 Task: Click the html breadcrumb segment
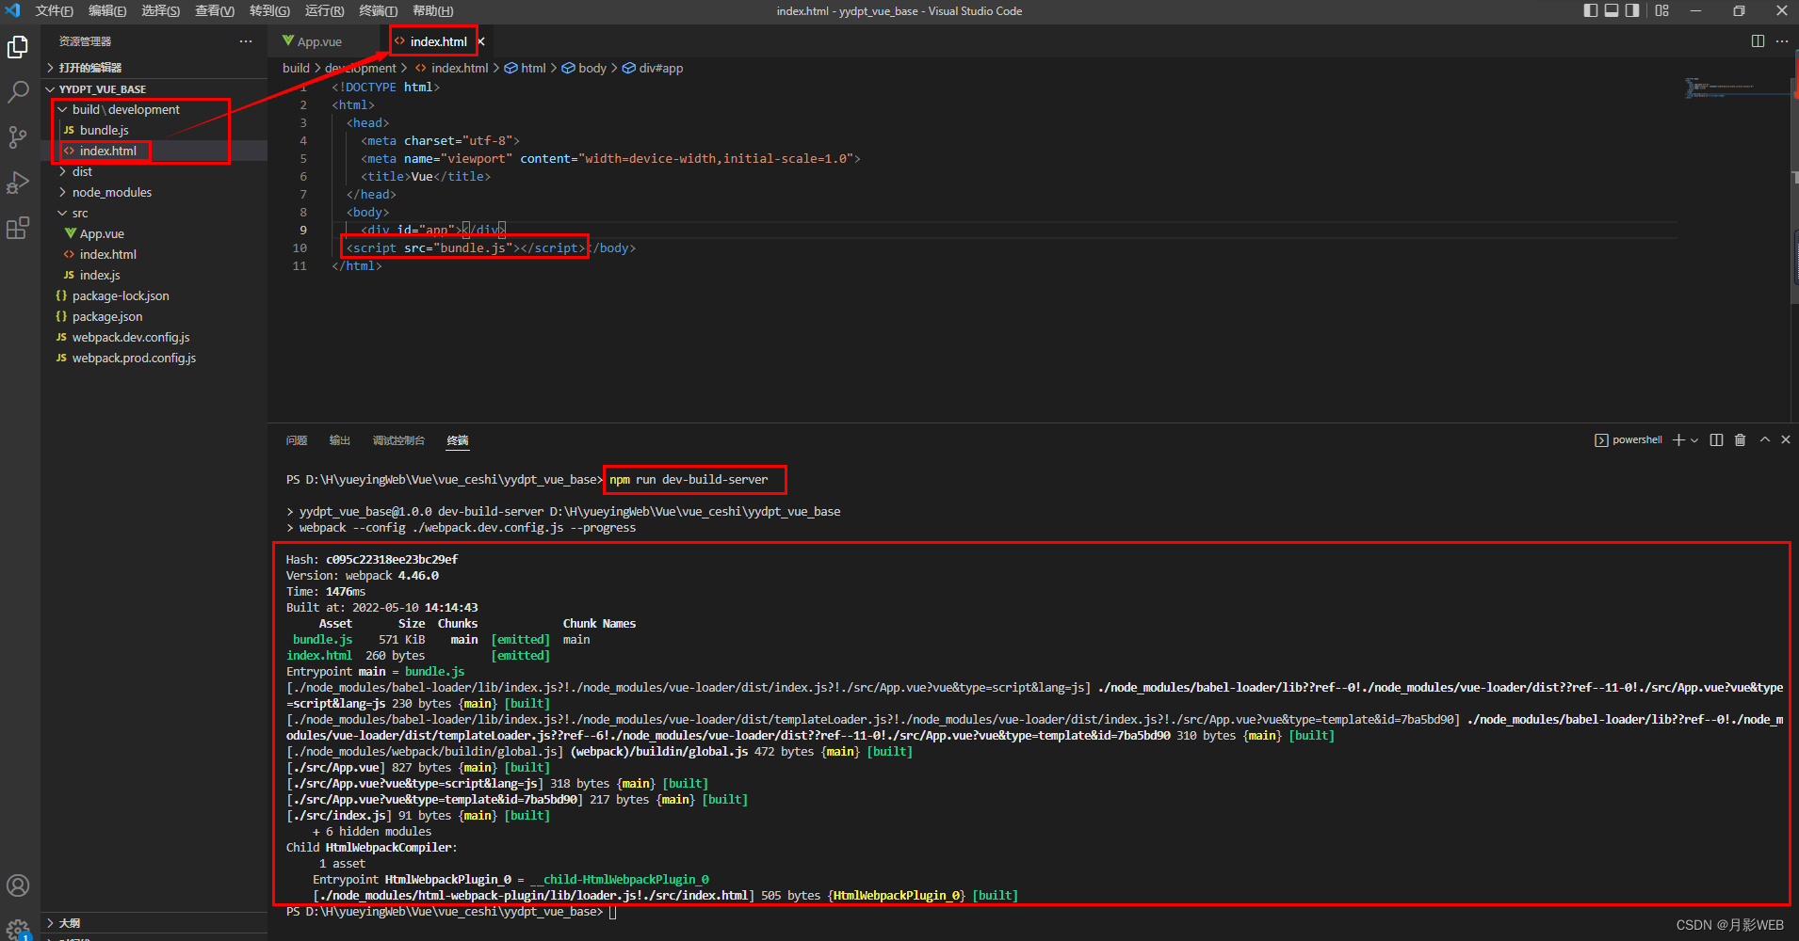pos(525,68)
